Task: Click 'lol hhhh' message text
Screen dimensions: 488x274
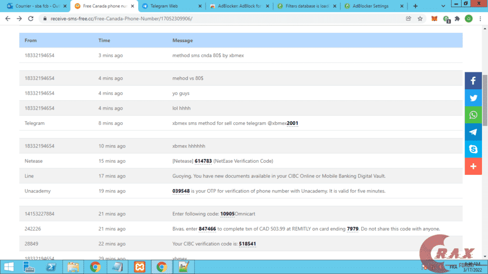Action: [x=181, y=109]
